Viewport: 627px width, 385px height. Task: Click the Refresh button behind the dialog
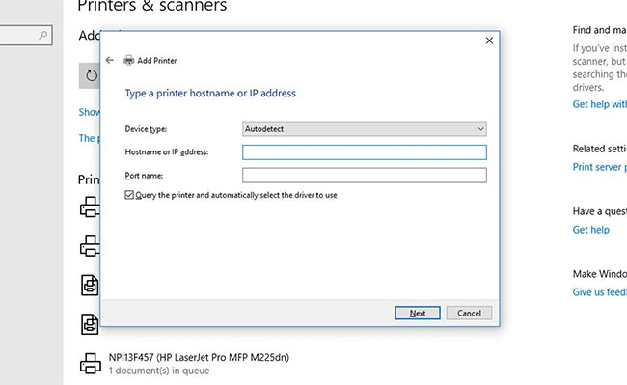(x=90, y=75)
